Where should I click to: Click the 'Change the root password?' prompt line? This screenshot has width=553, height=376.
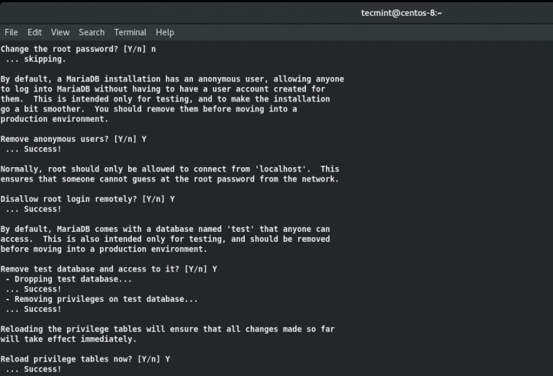(x=78, y=49)
